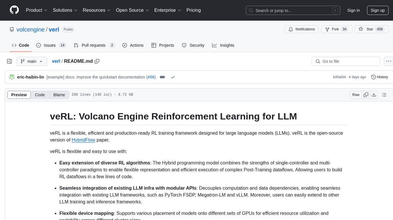
Task: Open the verl repository title link
Action: point(54,29)
